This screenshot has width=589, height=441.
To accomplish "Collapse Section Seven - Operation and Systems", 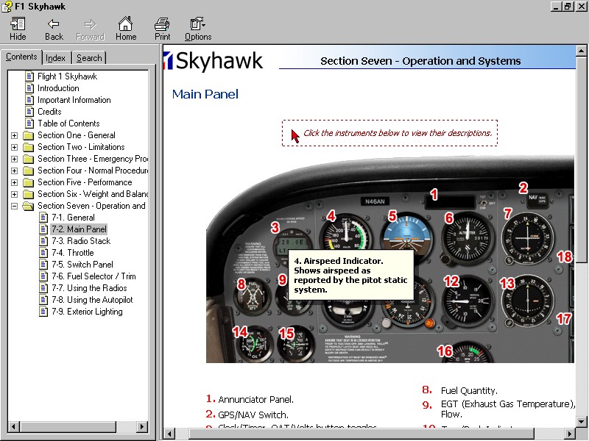I will pos(14,206).
